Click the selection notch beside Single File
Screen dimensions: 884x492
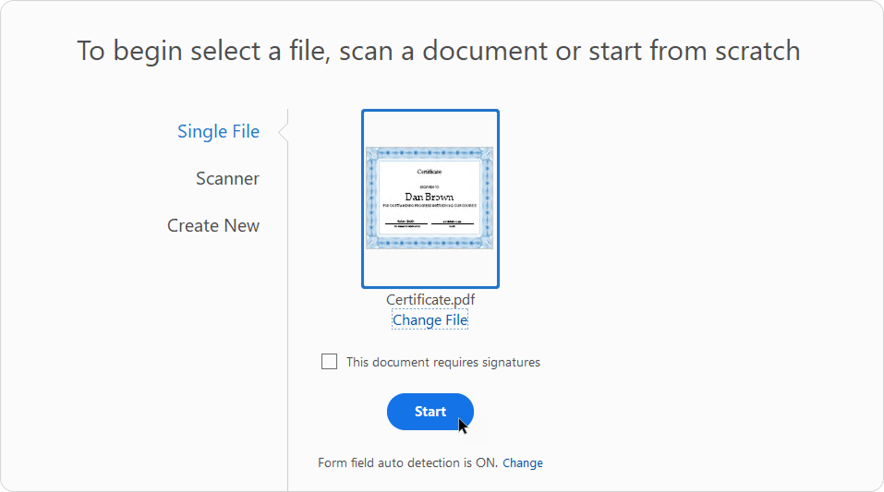pyautogui.click(x=283, y=132)
